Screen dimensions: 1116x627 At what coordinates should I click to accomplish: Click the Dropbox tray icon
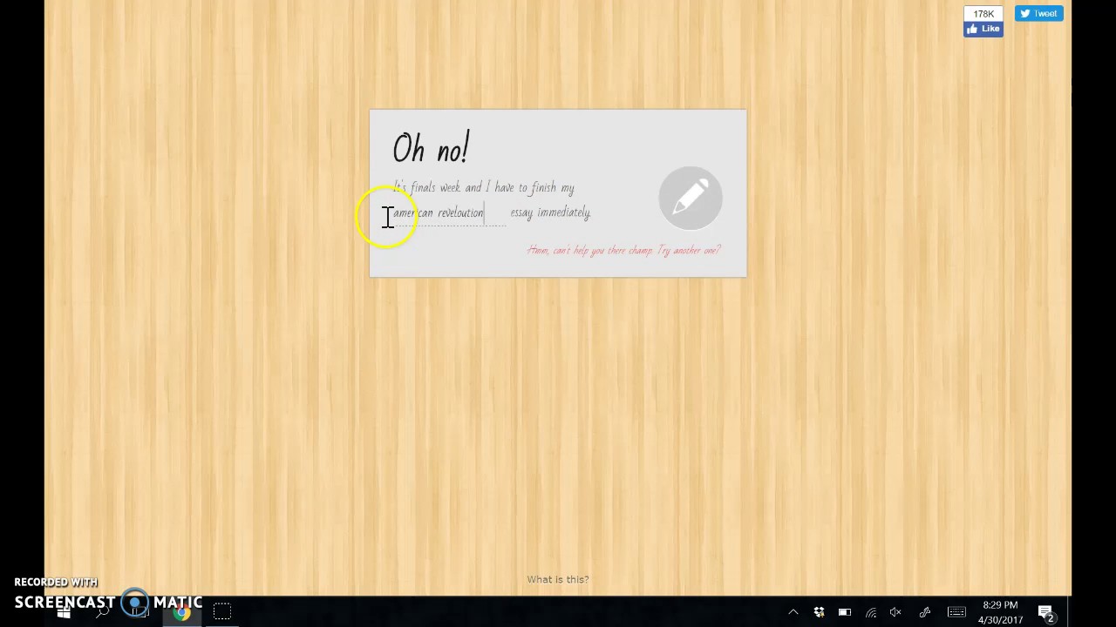[819, 612]
